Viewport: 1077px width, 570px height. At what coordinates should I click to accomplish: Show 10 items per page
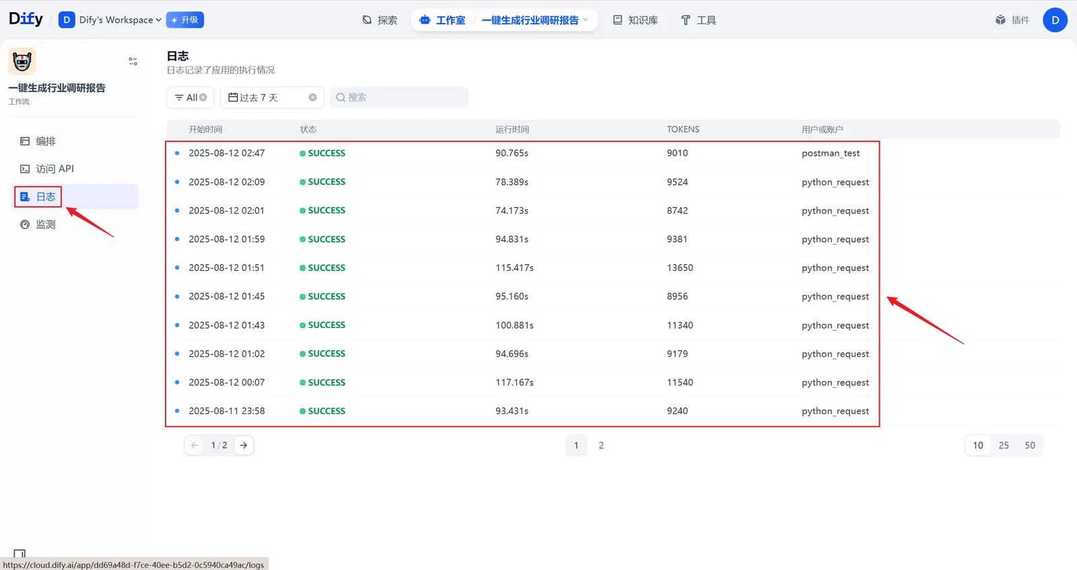click(978, 445)
